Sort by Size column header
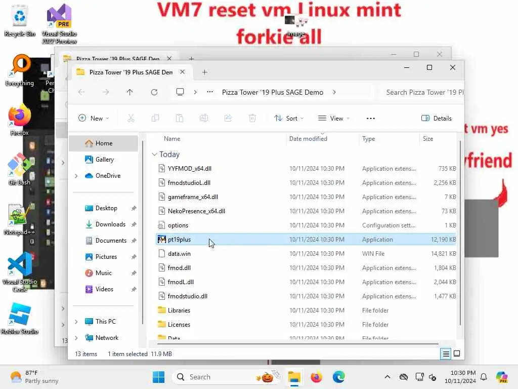The image size is (518, 389). click(428, 139)
